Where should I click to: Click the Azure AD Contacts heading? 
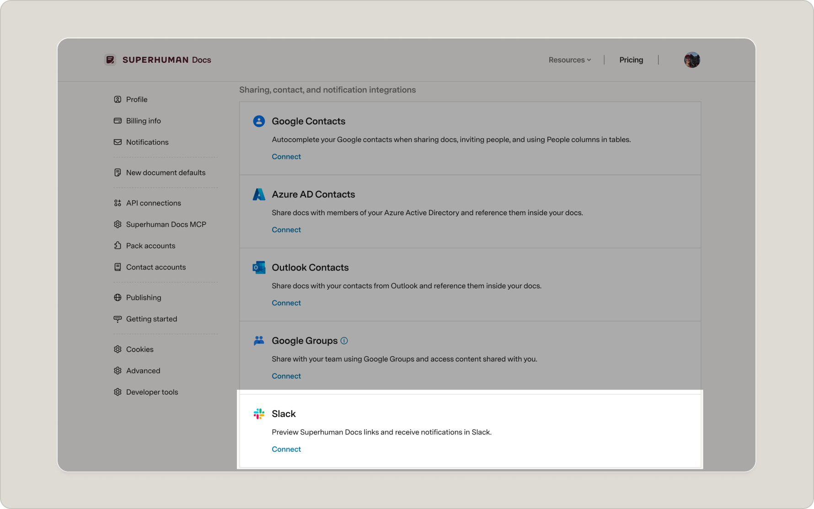point(313,195)
